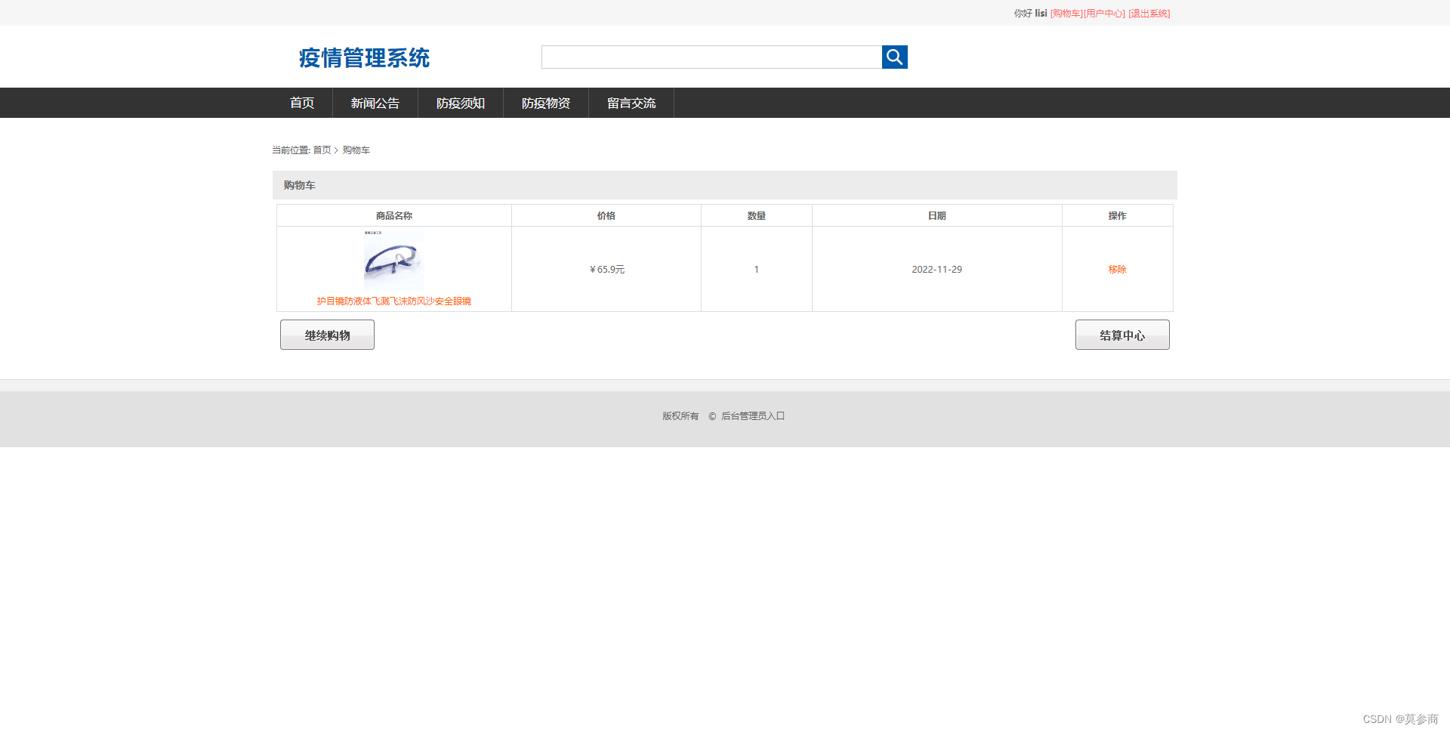Click the 操作 column header
Viewport: 1450px width, 732px height.
(x=1117, y=216)
